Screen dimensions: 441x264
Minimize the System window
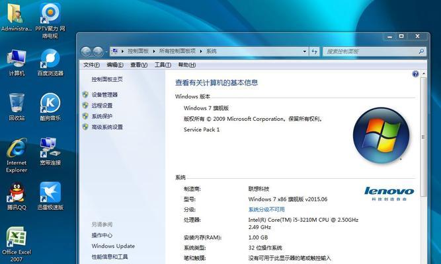tap(389, 36)
